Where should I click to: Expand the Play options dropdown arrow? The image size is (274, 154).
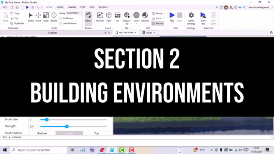[172, 24]
